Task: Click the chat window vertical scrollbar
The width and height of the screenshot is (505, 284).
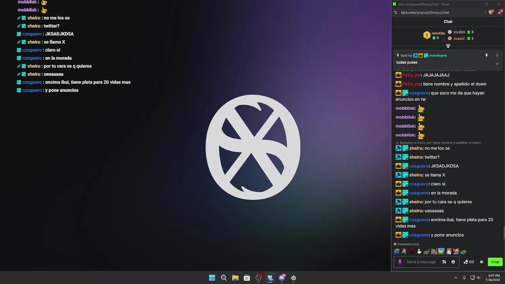Action: click(504, 233)
